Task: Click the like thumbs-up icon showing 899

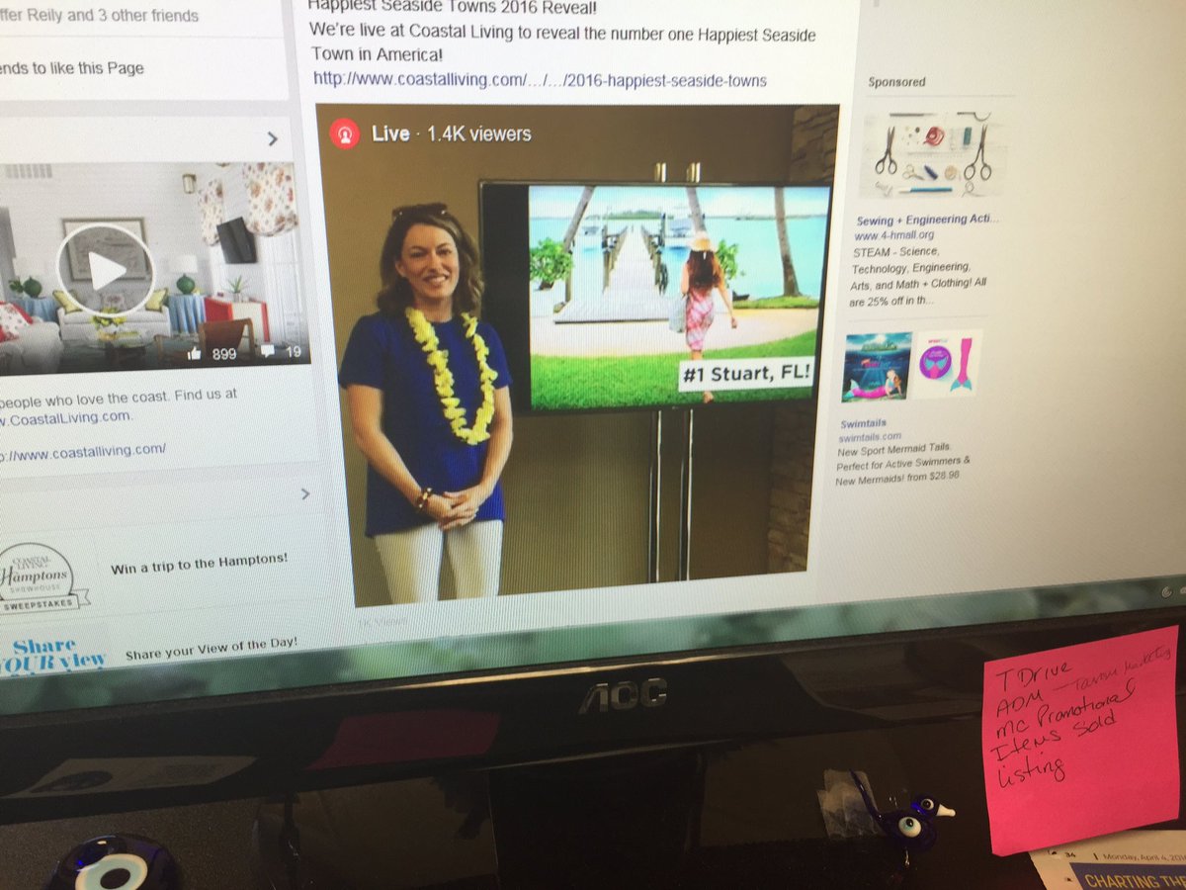Action: tap(194, 353)
